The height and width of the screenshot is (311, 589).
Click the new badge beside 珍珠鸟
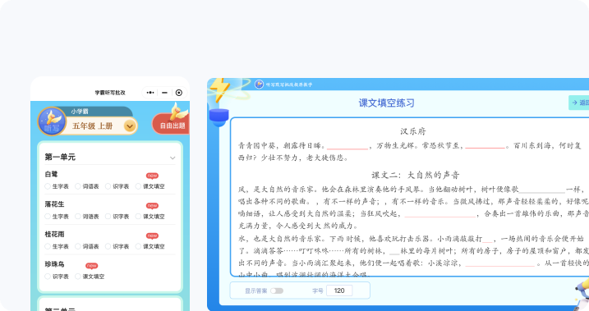click(92, 266)
